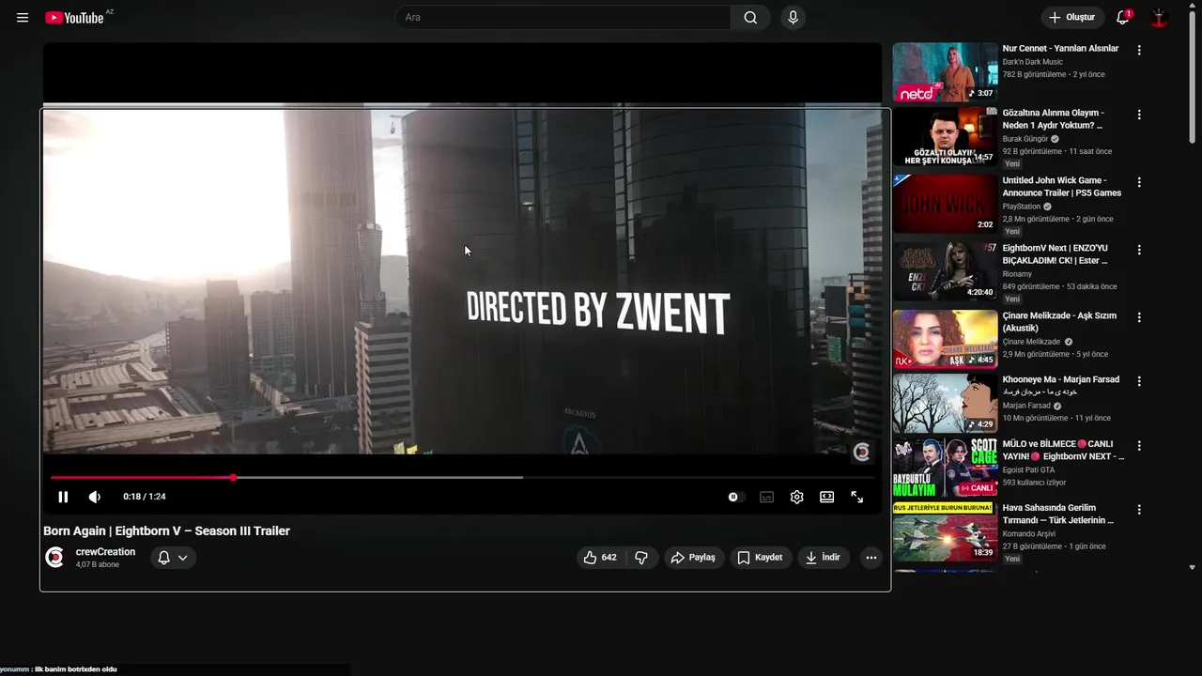Click the PlayStation channel name
Image resolution: width=1202 pixels, height=676 pixels.
1022,207
